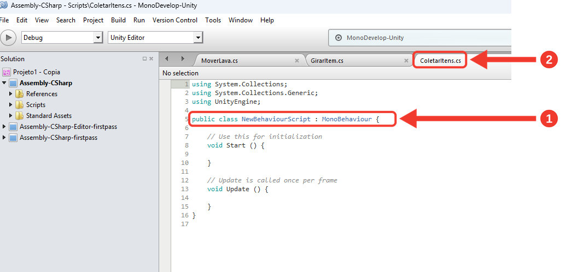The height and width of the screenshot is (272, 577).
Task: Place cursor on 'void Update ()' line
Action: 238,190
